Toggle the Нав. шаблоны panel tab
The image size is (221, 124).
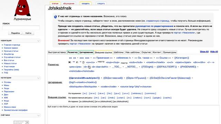pos(133,52)
